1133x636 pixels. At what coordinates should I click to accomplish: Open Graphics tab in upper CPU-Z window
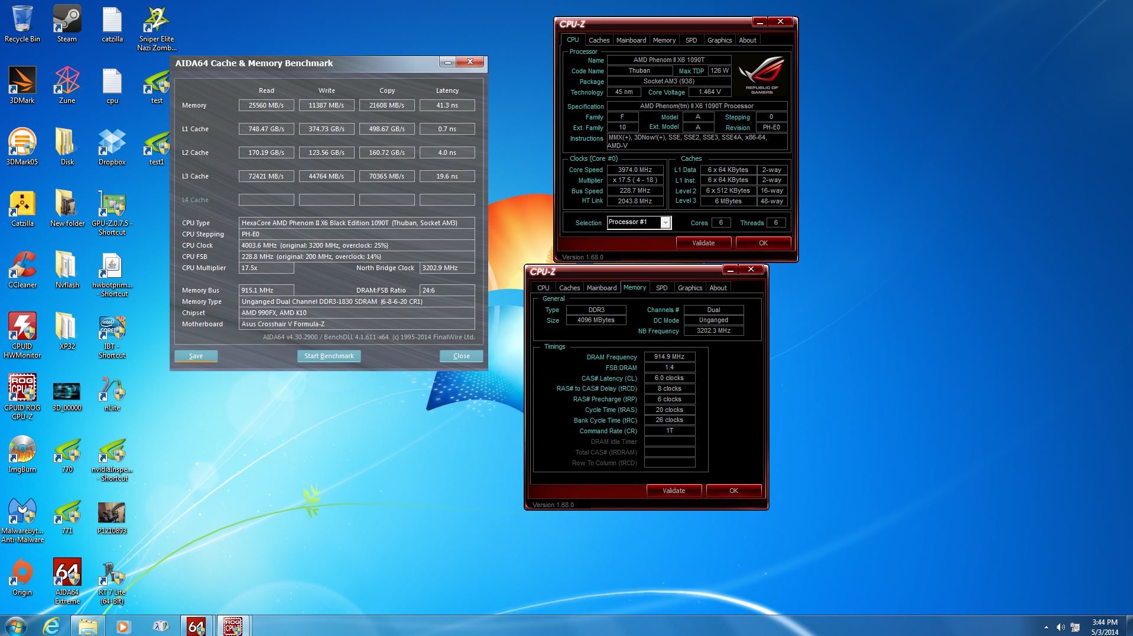click(x=719, y=40)
